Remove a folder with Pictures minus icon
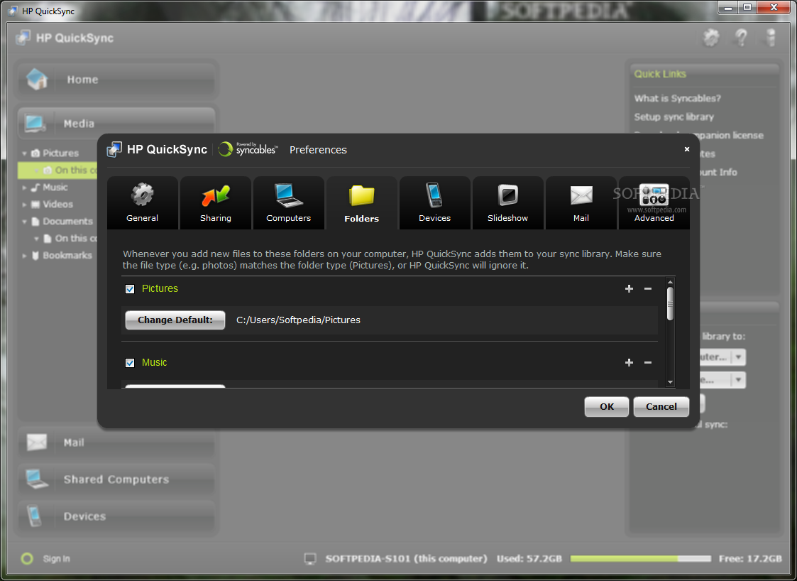Viewport: 797px width, 581px height. (648, 288)
